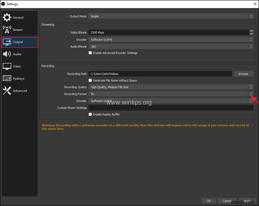Click the Audio speaker icon

click(7, 54)
